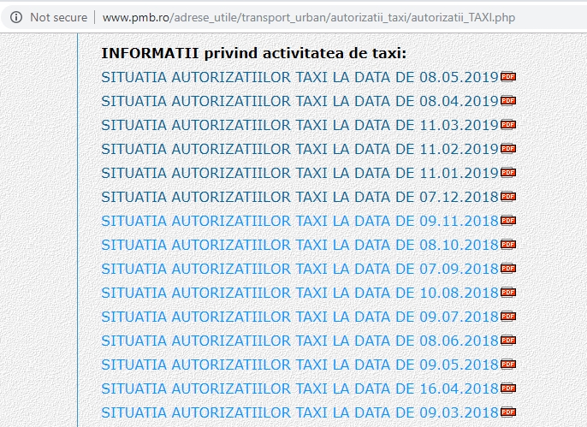Click the PDF icon next to 09.03.2018
The width and height of the screenshot is (587, 427).
coord(508,412)
